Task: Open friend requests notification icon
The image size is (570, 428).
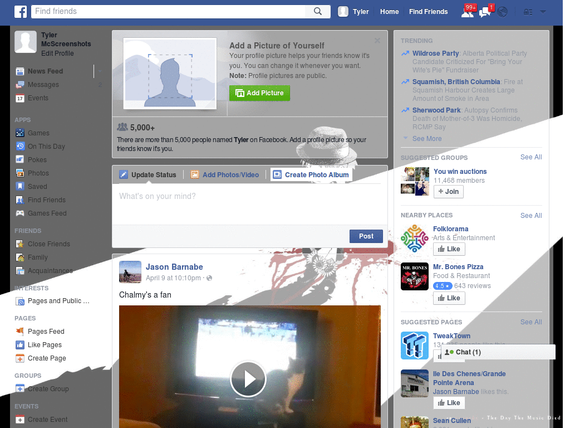Action: click(x=468, y=12)
